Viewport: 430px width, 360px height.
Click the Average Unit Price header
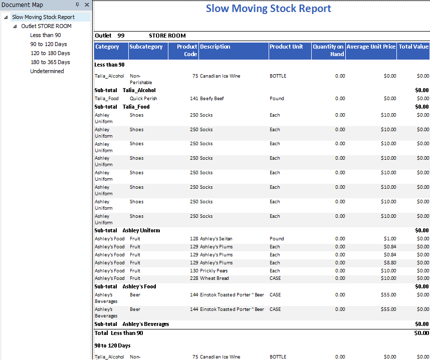tap(371, 47)
